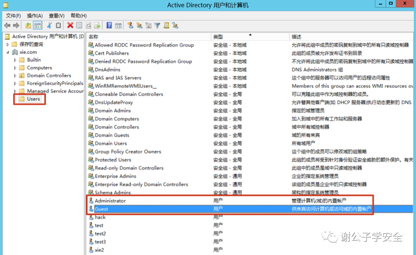Click the clipboard Copy icon
Screen dimensions: 416x255
[59, 25]
